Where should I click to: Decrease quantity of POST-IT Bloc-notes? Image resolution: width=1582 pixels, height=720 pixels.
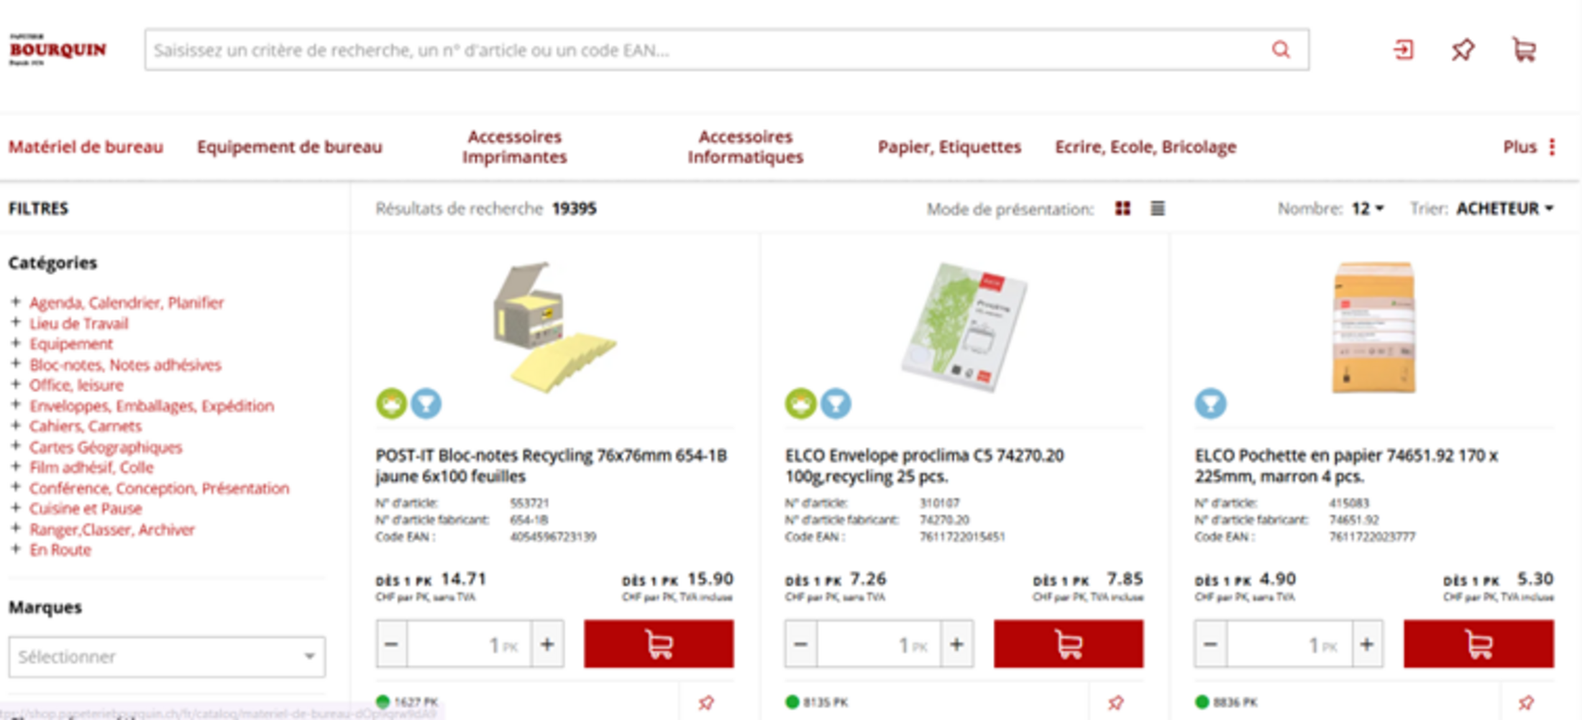(391, 644)
